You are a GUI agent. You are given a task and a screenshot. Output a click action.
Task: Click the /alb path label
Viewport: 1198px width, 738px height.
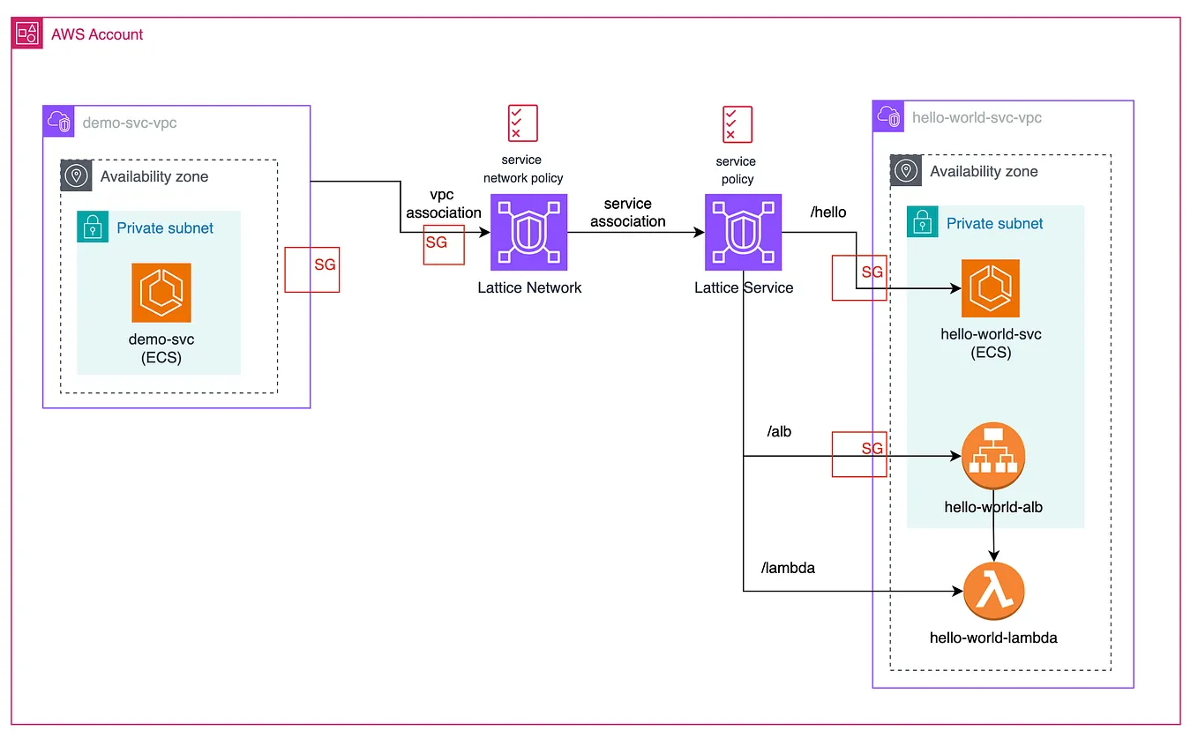click(x=780, y=431)
